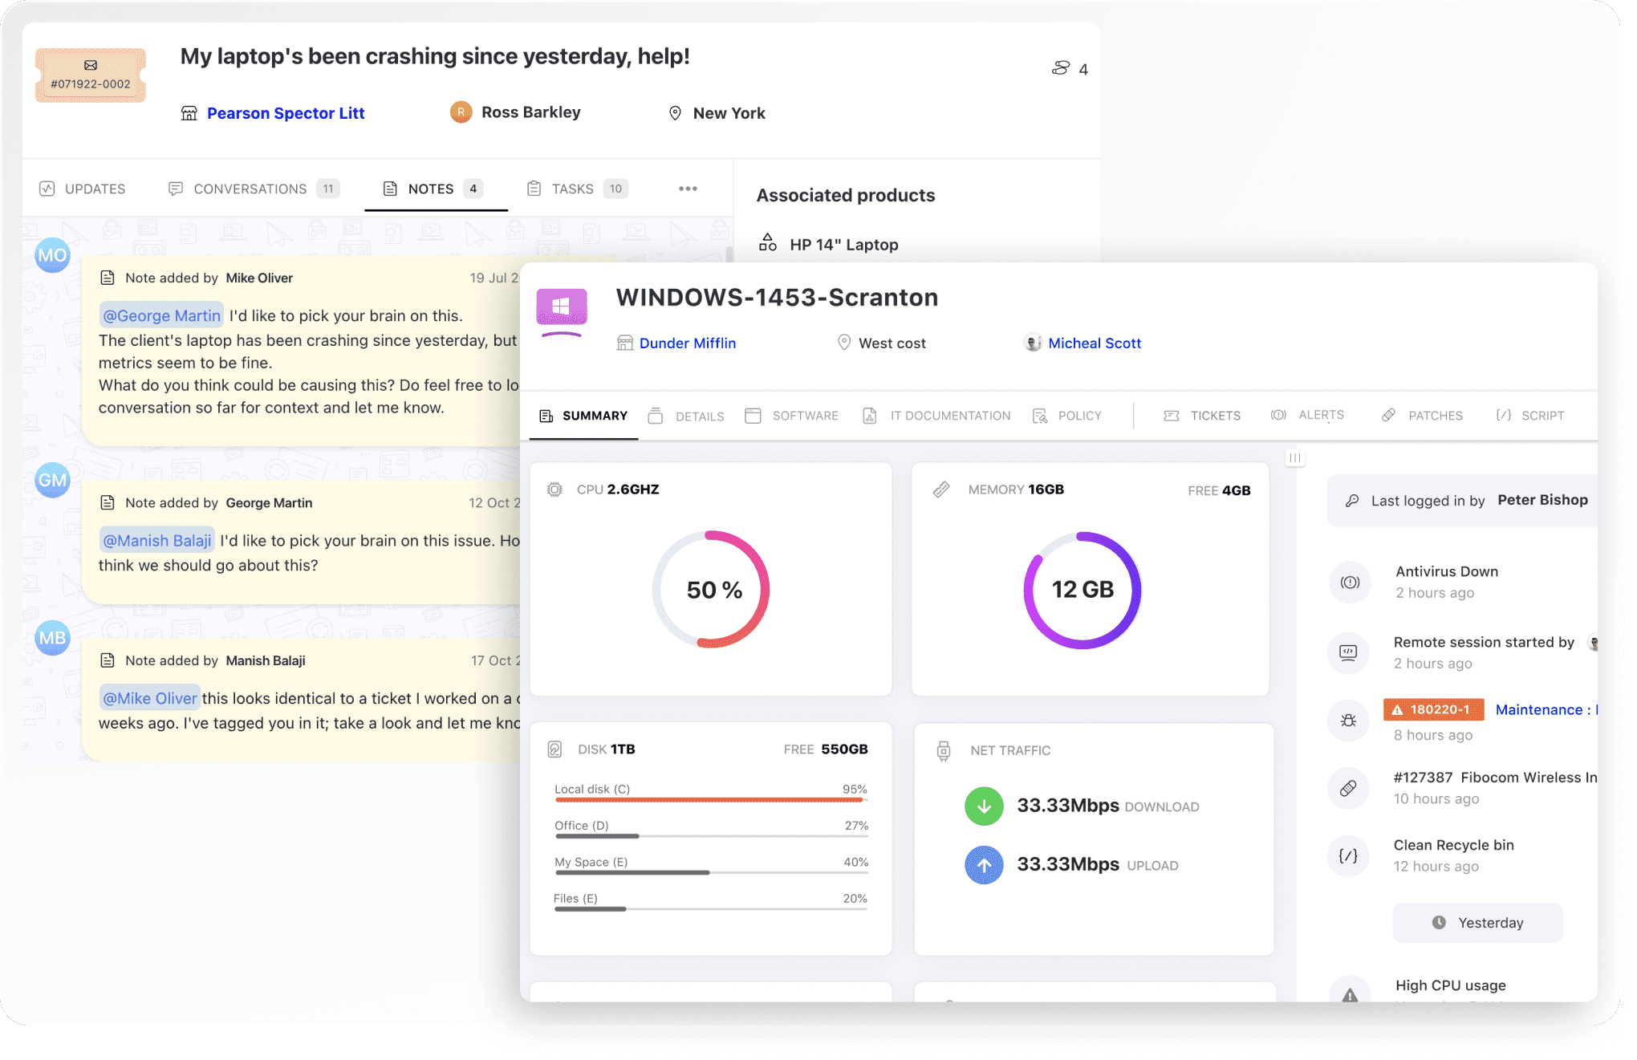Open the overflow menu next to Tasks

[687, 189]
